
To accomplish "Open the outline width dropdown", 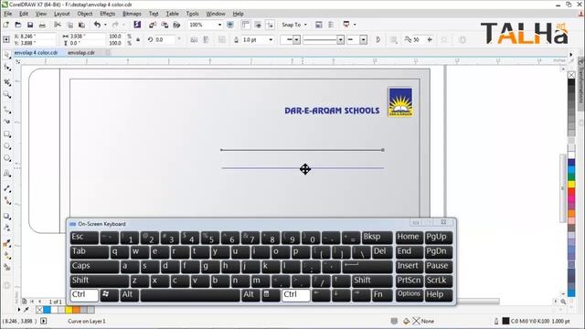I will coord(271,39).
